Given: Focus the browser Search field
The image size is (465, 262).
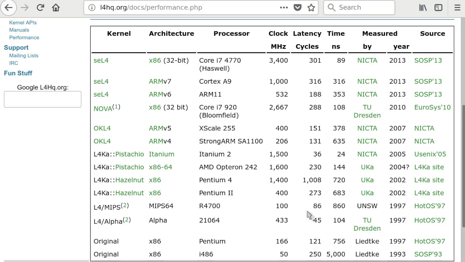Looking at the screenshot, I should (x=359, y=7).
